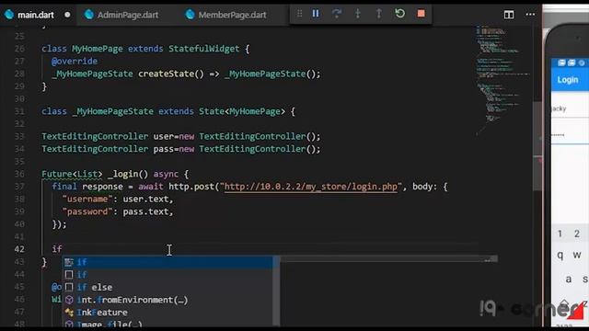This screenshot has width=589, height=331.
Task: Click '_login()' function name on line 36
Action: [x=128, y=174]
